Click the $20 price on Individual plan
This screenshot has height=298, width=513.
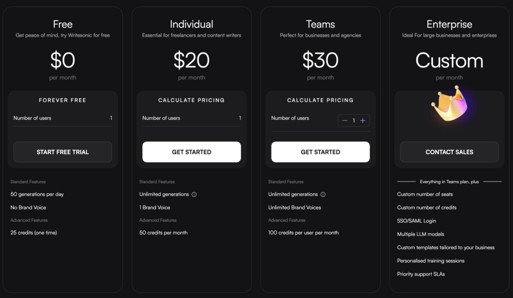coord(191,60)
